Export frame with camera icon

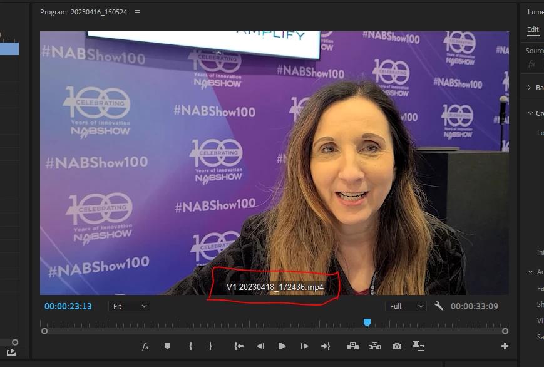(x=396, y=346)
